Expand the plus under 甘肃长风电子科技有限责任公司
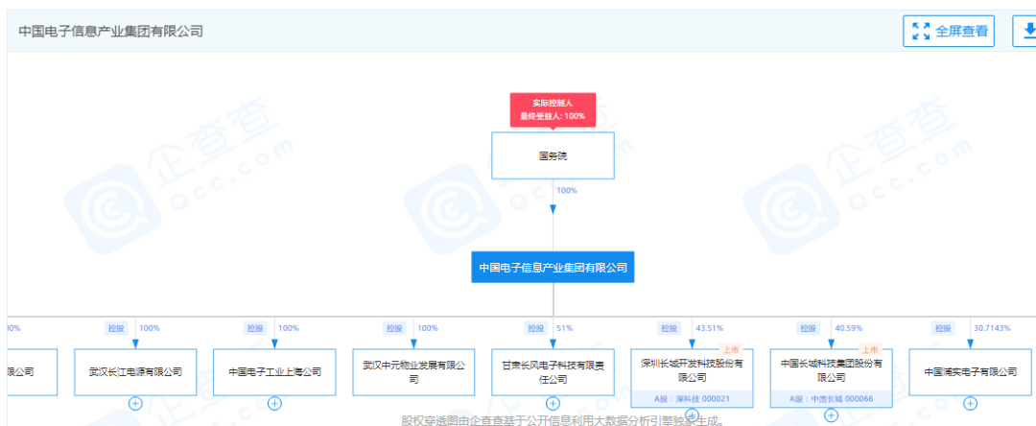The image size is (1036, 426). click(553, 403)
